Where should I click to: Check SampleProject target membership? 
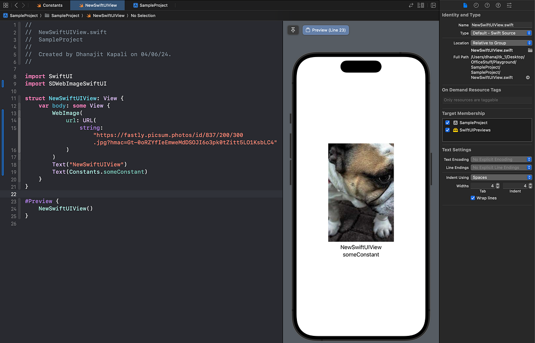click(x=447, y=122)
